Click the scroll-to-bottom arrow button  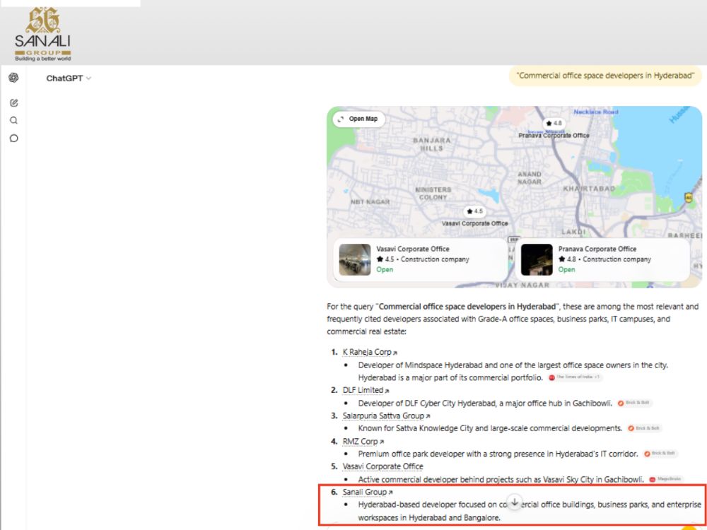pyautogui.click(x=515, y=502)
